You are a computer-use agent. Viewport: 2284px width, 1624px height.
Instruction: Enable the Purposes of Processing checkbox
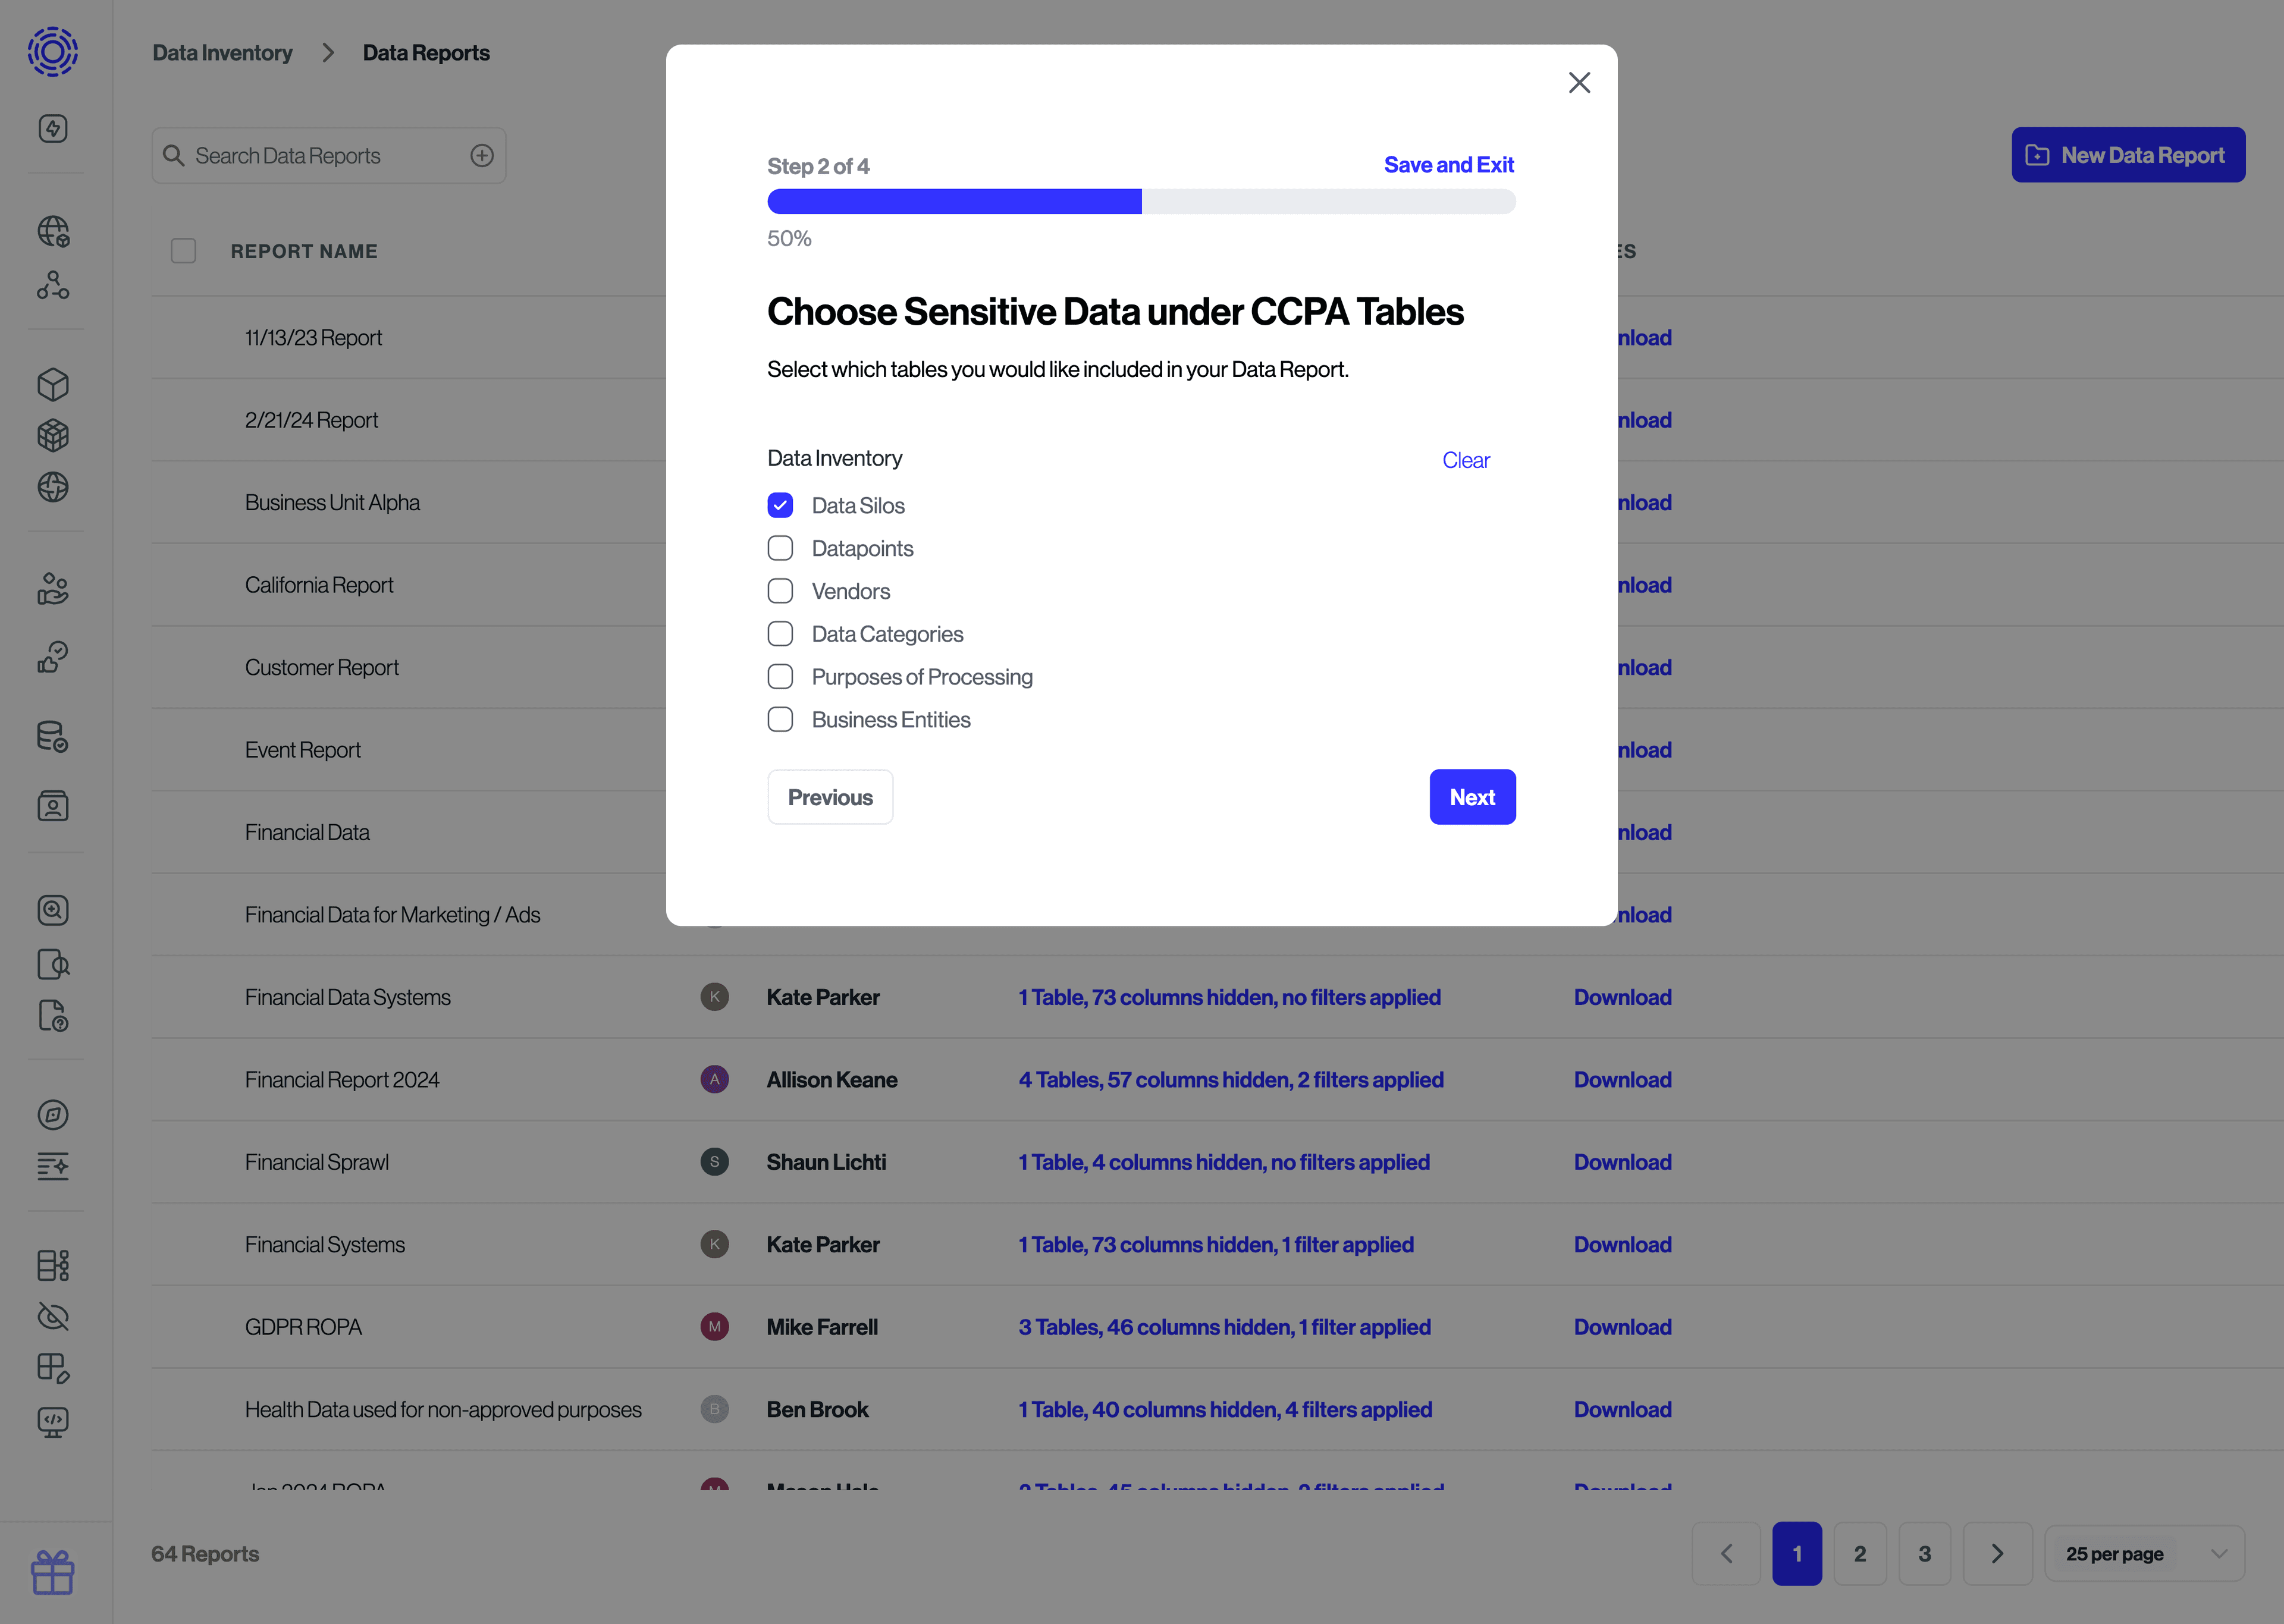pos(780,676)
